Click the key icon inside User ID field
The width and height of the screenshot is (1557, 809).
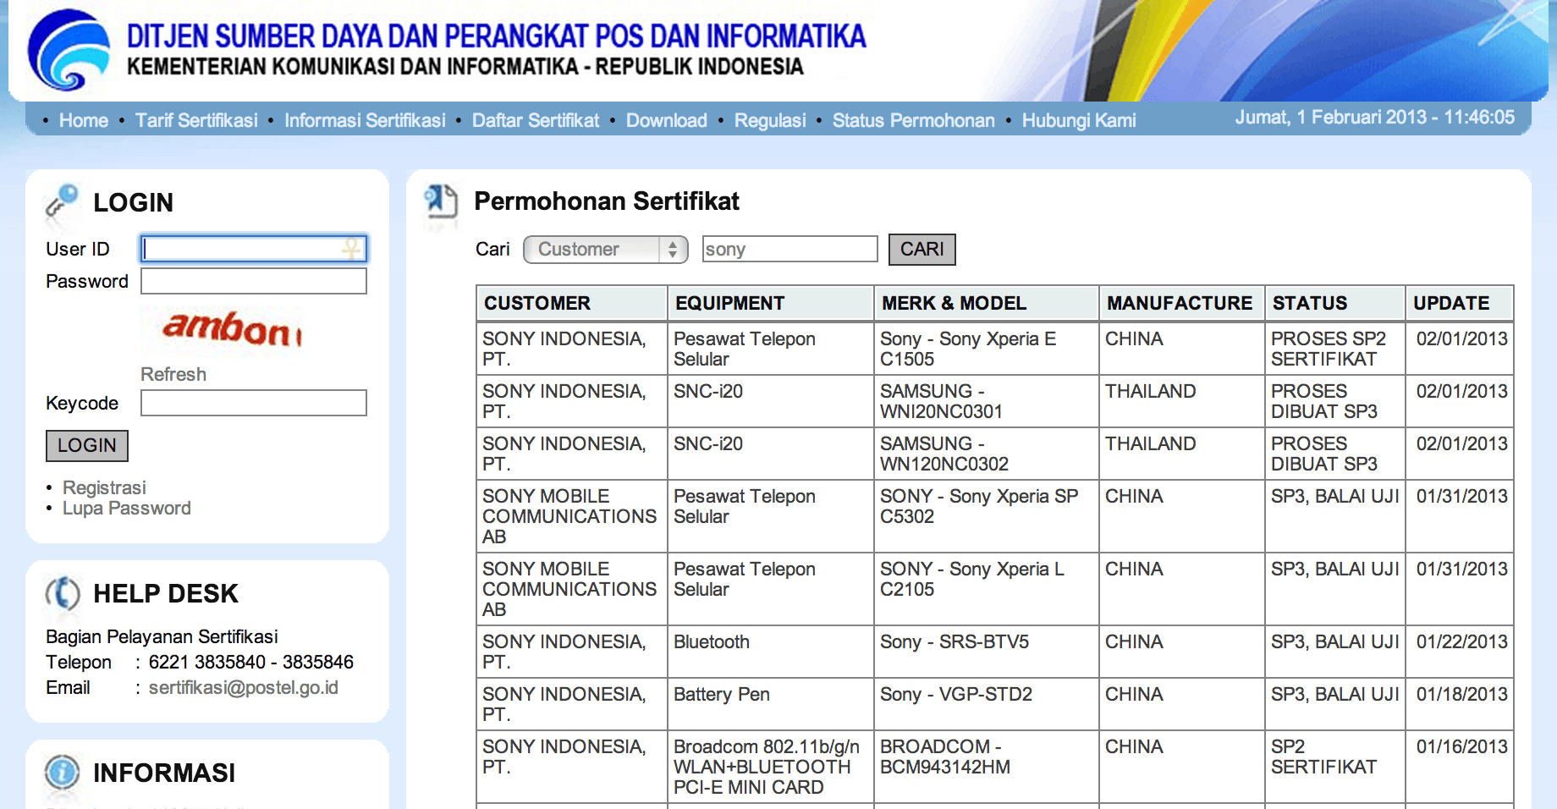click(x=351, y=249)
